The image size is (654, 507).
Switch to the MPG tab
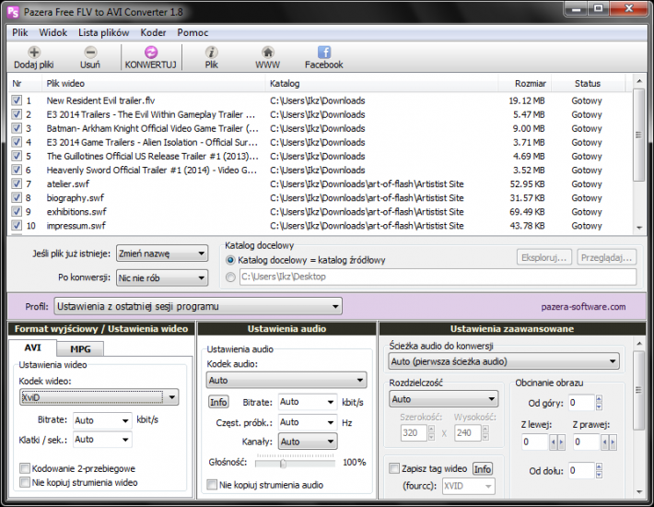(x=80, y=349)
